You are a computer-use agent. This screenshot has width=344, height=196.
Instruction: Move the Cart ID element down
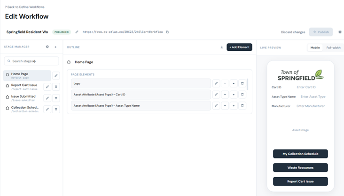point(234,94)
